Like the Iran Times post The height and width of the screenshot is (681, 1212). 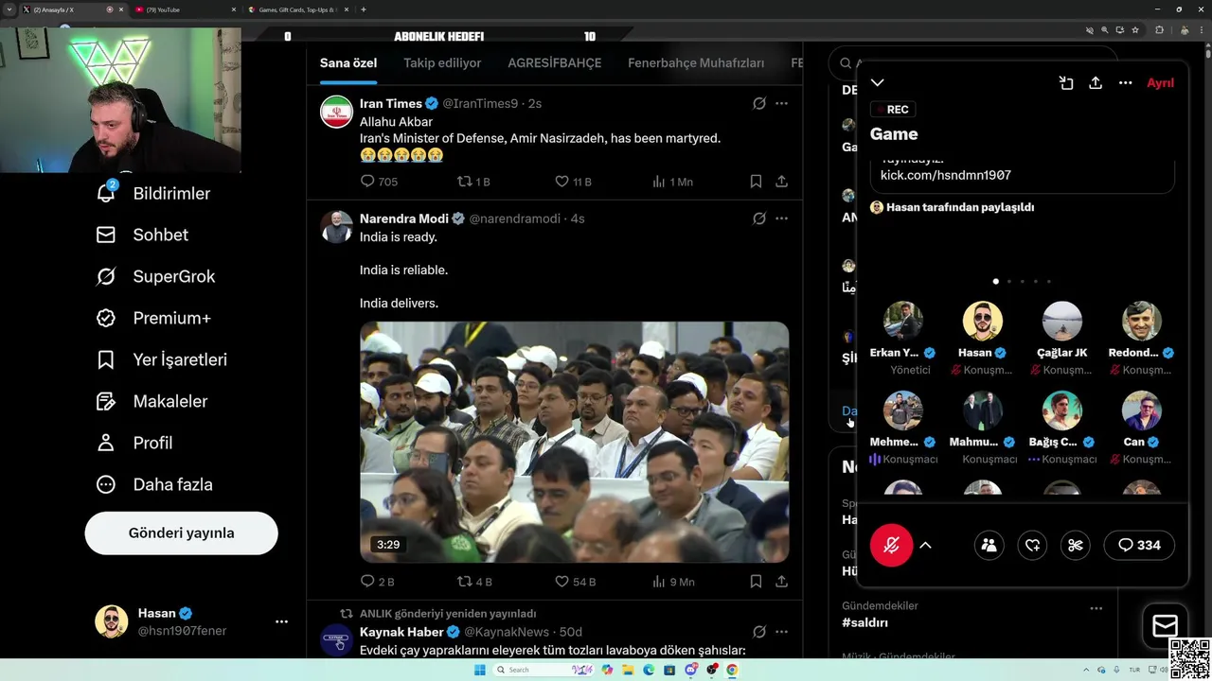point(572,181)
